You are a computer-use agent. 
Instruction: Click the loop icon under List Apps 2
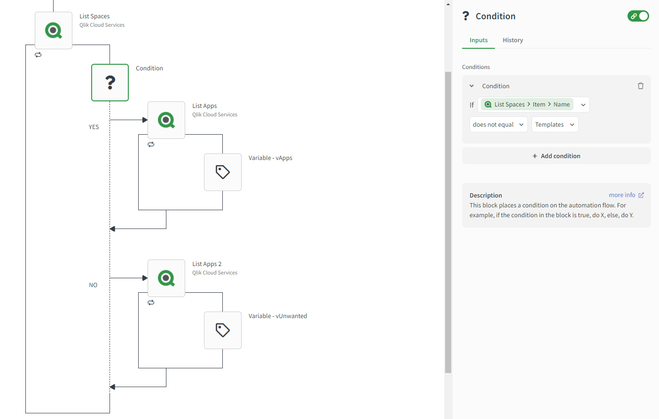(x=151, y=303)
